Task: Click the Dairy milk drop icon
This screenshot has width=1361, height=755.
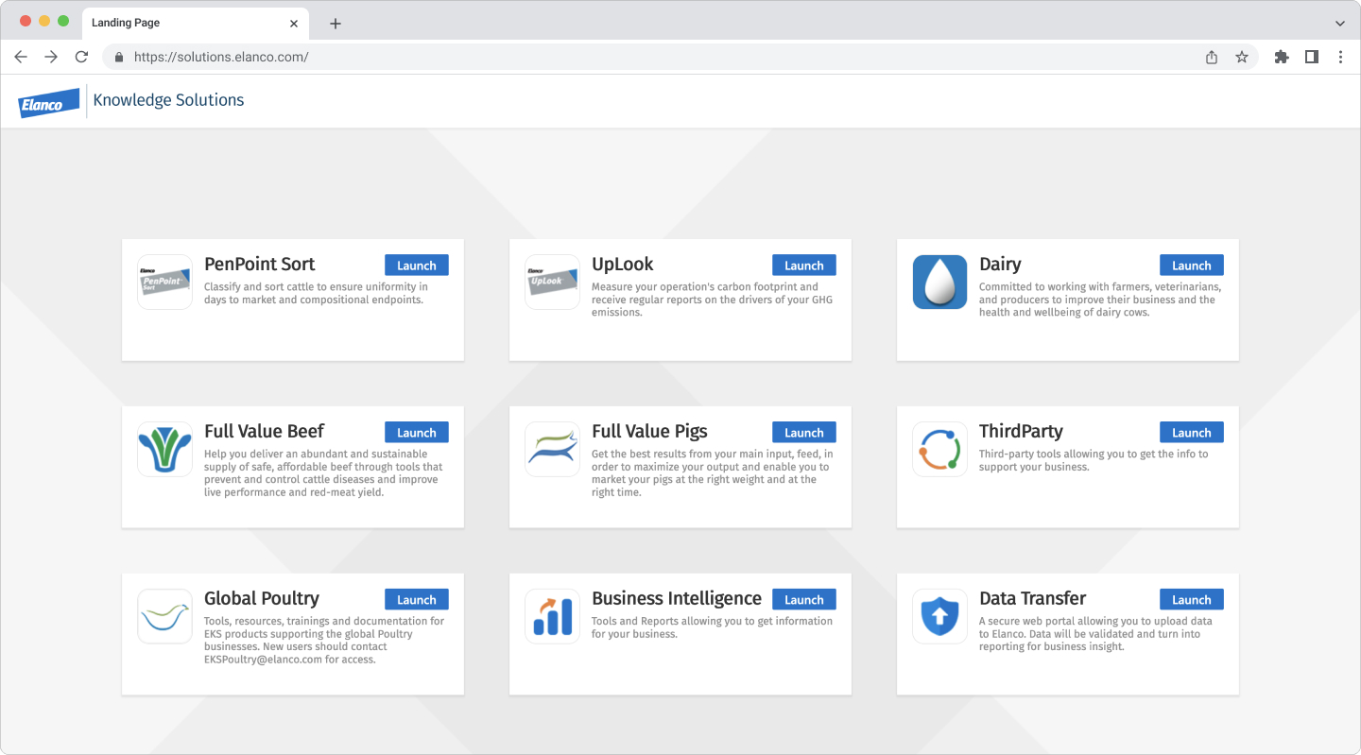Action: [939, 282]
